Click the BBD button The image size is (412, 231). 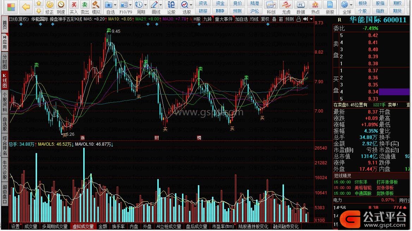(x=220, y=11)
